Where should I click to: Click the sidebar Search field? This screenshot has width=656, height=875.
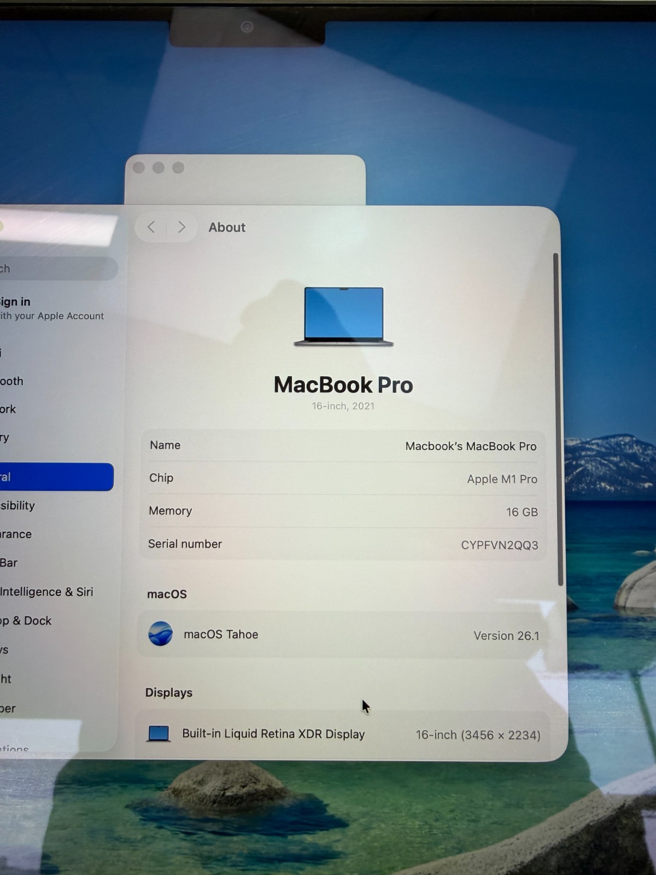58,269
